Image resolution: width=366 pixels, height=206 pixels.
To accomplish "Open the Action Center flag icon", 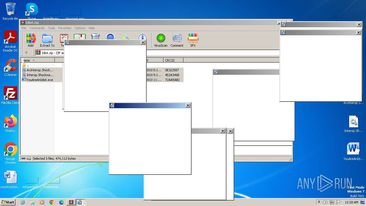I will (x=339, y=202).
